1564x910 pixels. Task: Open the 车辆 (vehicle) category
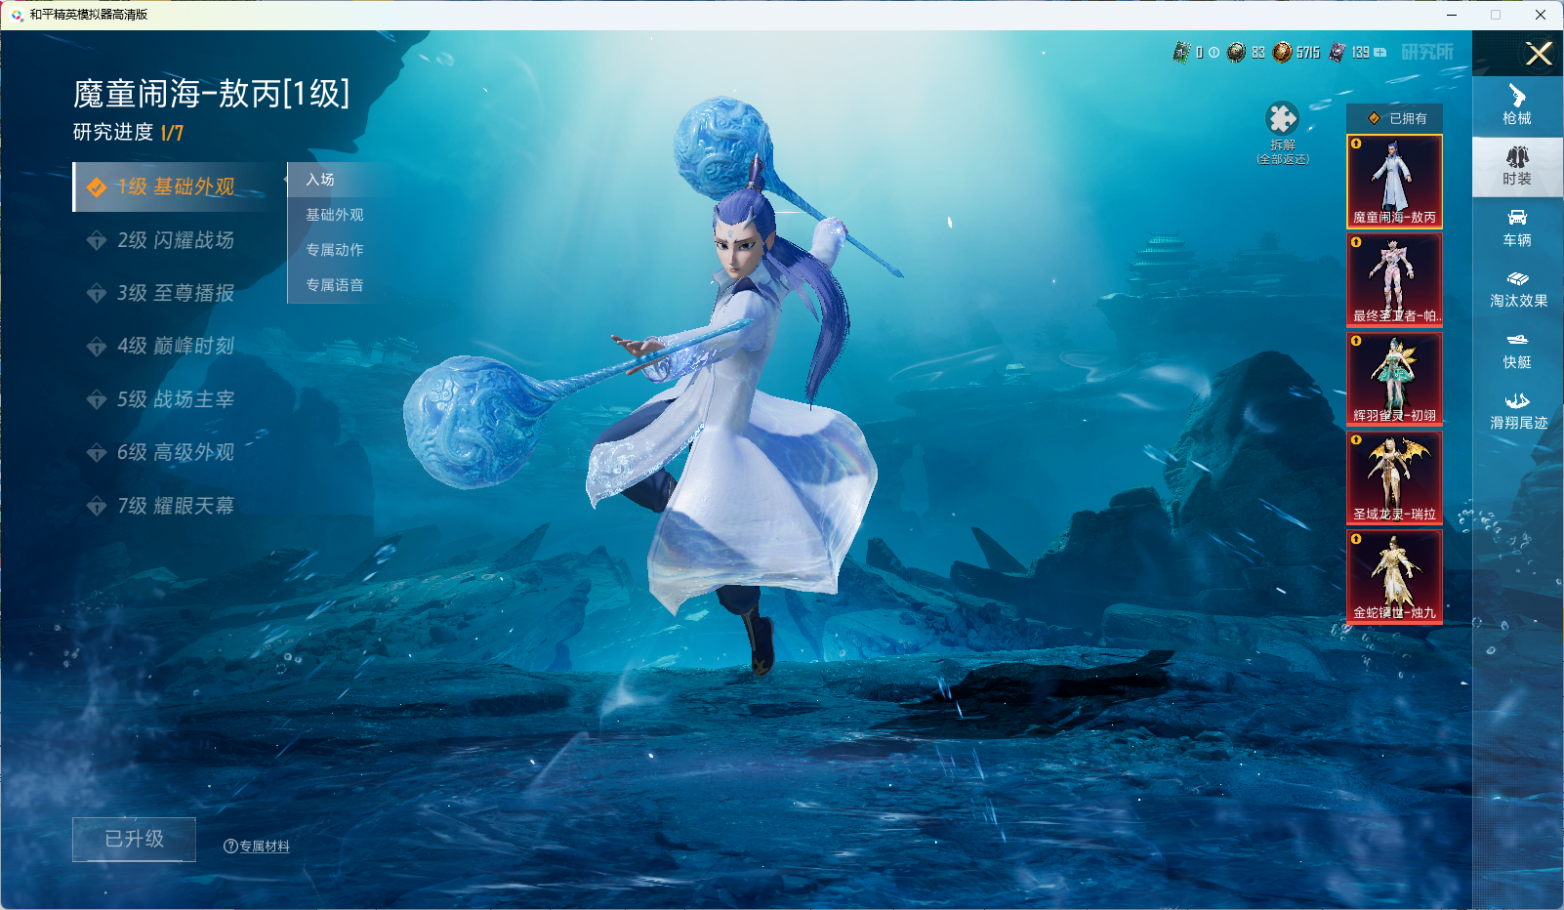(1517, 227)
